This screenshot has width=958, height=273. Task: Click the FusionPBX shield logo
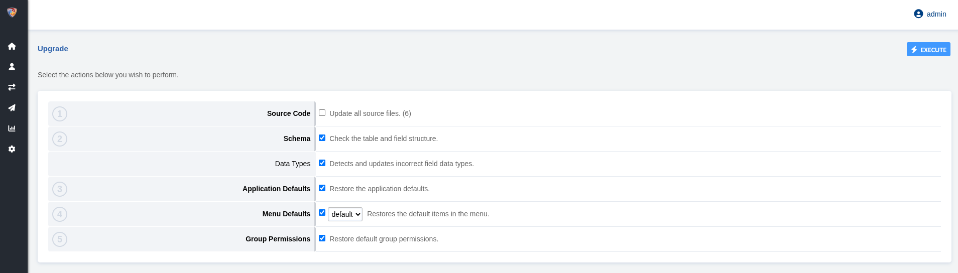coord(12,13)
